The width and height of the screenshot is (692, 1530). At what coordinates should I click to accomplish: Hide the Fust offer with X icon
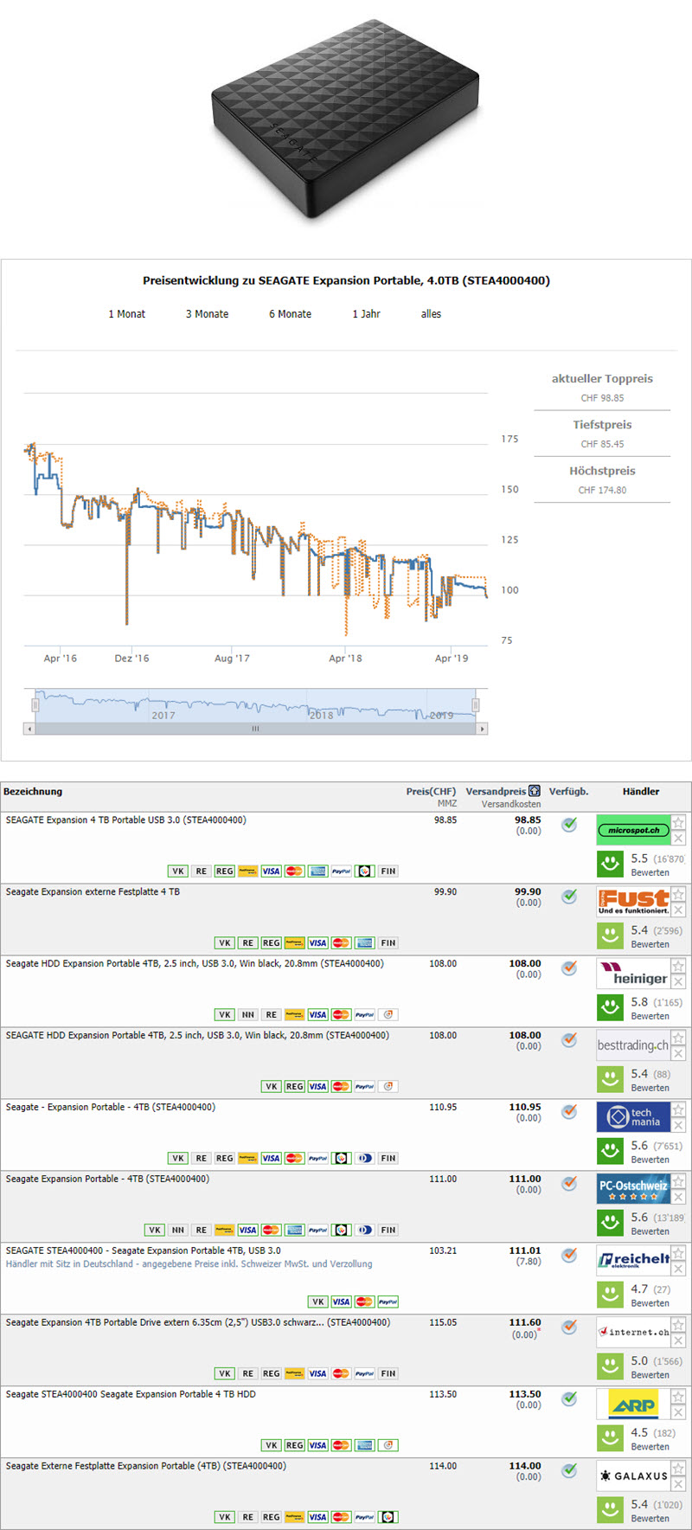point(679,910)
